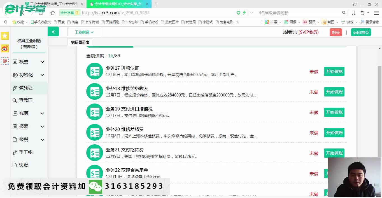Open the 工业制造 category dropdown

coord(84,32)
